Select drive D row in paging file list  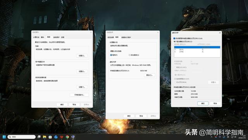coord(197,49)
